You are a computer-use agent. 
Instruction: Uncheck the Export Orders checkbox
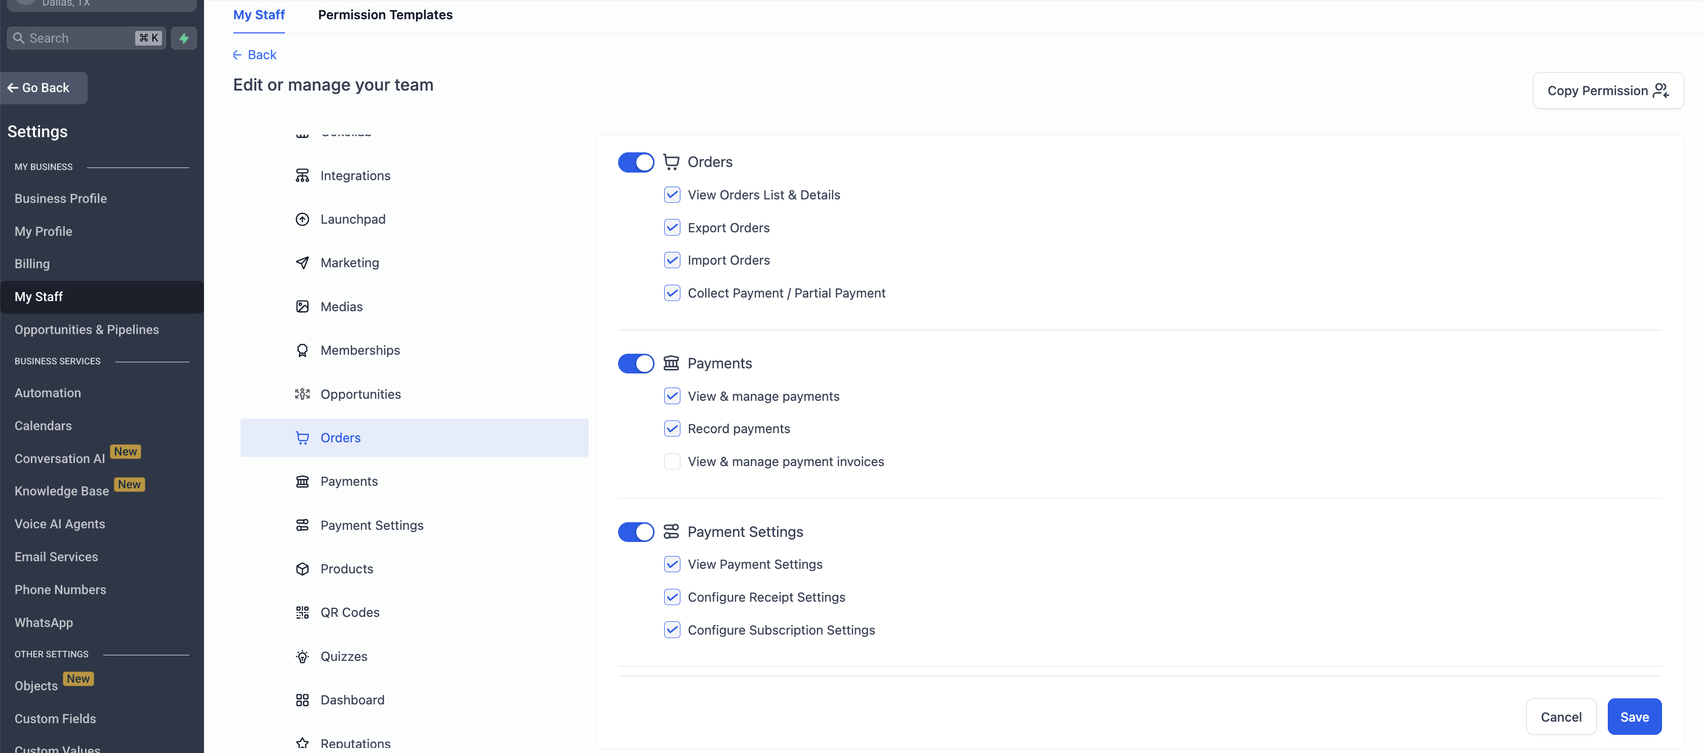(672, 227)
